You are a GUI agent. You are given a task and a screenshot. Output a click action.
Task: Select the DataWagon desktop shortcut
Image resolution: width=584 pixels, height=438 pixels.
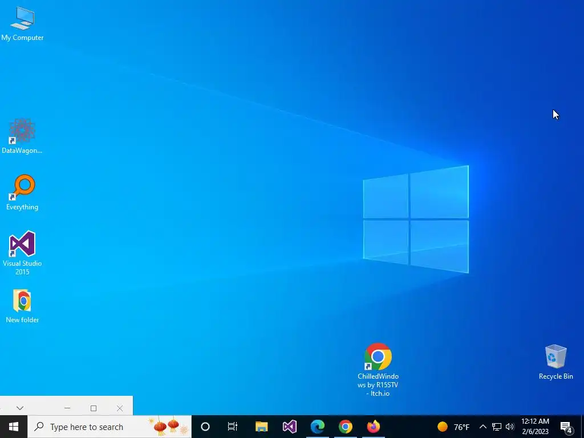(22, 136)
